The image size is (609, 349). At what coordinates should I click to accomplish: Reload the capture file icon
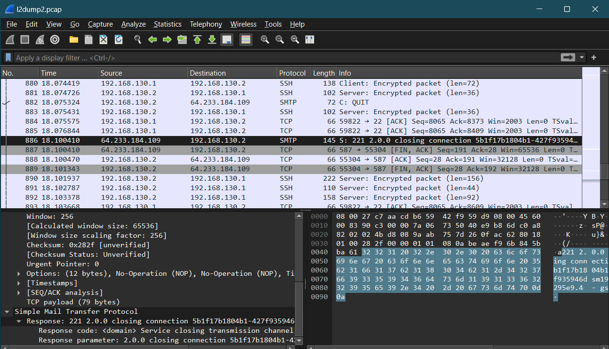pos(119,40)
